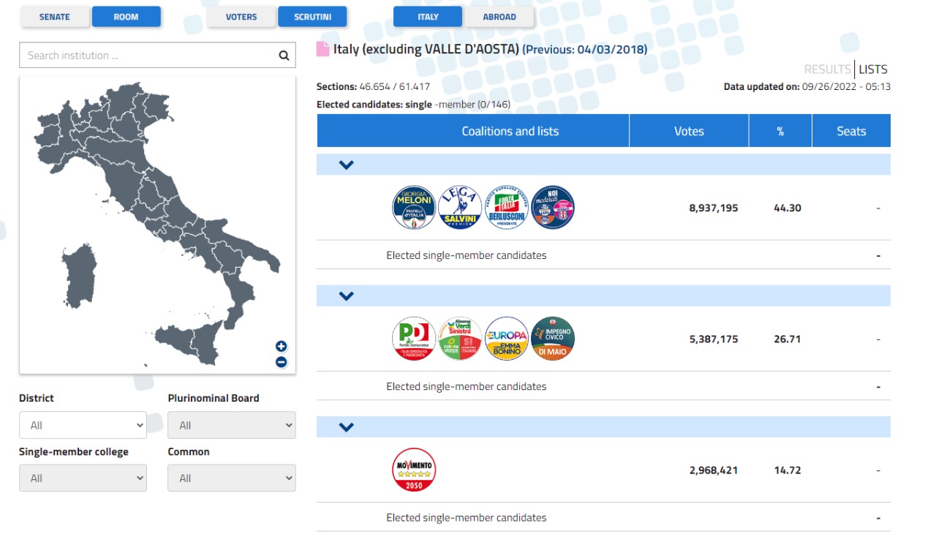Click the Coalitions and lists column header
This screenshot has width=936, height=537.
coord(473,131)
